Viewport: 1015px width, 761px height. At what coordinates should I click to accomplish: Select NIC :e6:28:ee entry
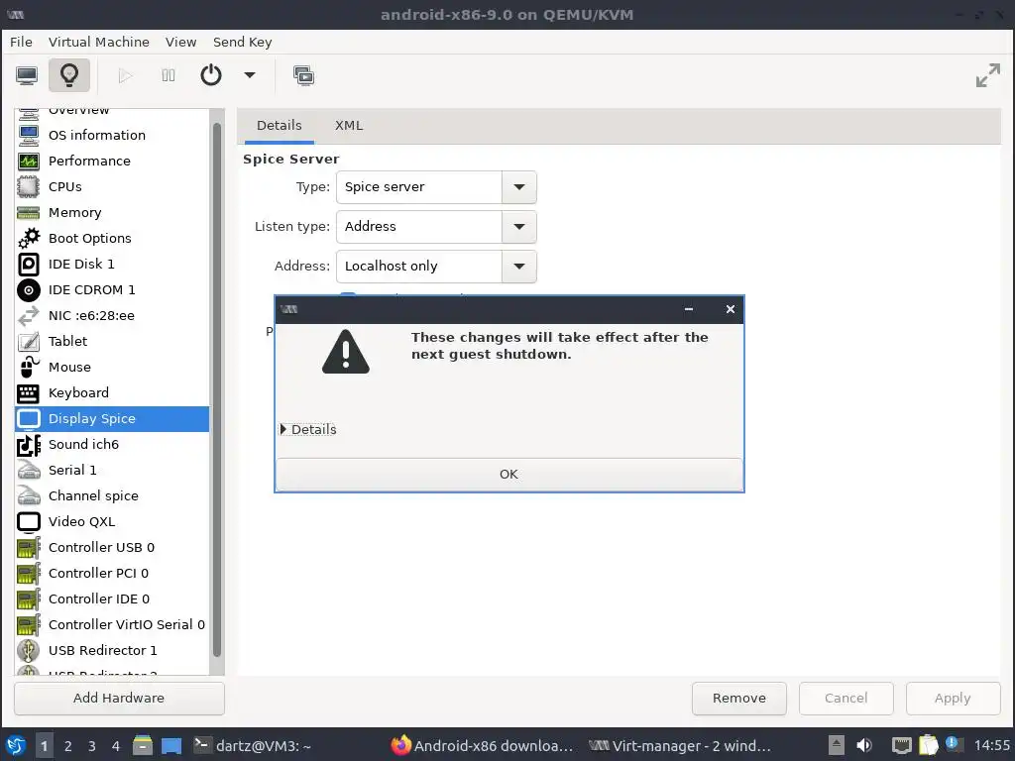[112, 316]
